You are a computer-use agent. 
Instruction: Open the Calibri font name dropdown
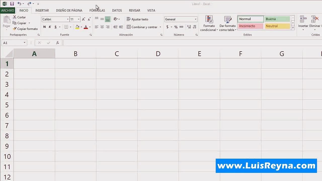pos(68,19)
